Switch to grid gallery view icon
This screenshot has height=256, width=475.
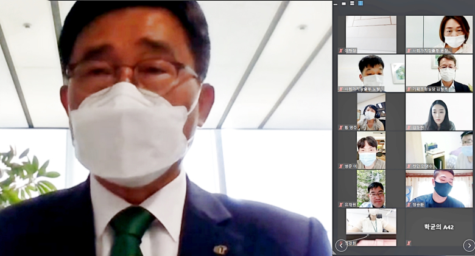(x=361, y=3)
